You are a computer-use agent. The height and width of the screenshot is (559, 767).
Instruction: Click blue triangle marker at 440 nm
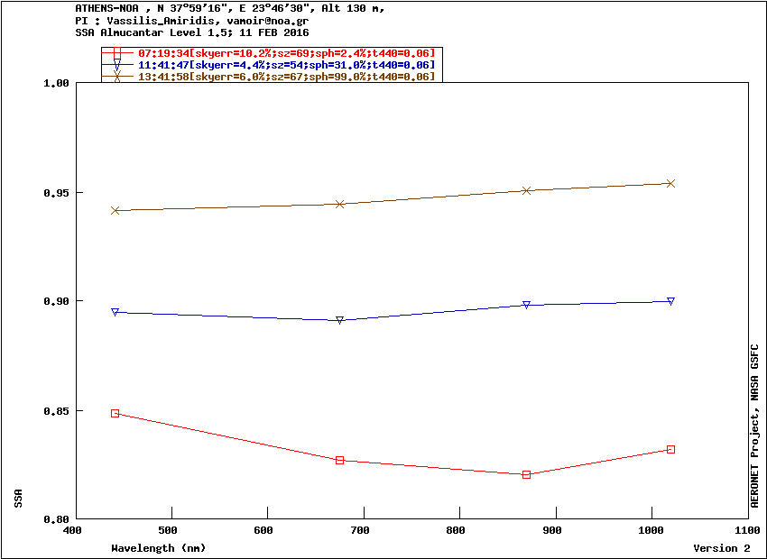pos(115,312)
